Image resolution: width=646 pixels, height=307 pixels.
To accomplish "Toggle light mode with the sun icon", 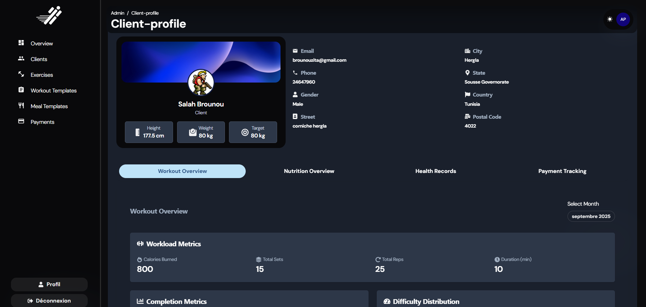I will 610,19.
